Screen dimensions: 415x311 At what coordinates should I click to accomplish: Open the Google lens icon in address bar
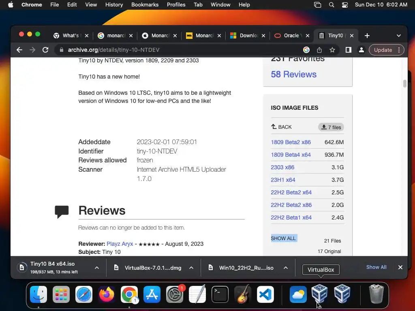(306, 50)
